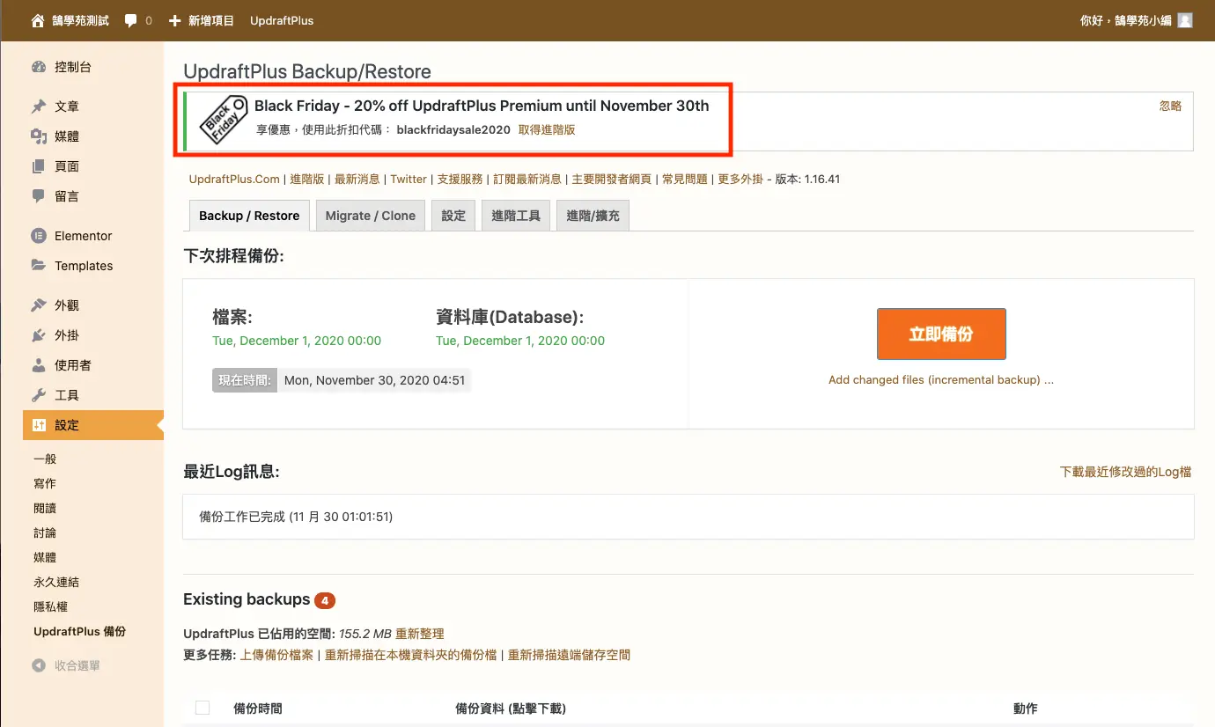Viewport: 1215px width, 727px height.
Task: Click the 留言 comment icon in sidebar
Action: [39, 196]
